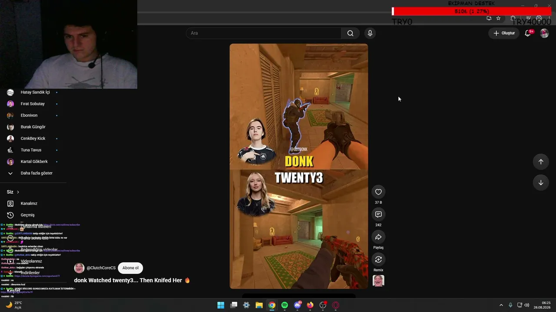This screenshot has width=556, height=312.
Task: Open Hatay Sandık İçi subscription
Action: point(33,92)
